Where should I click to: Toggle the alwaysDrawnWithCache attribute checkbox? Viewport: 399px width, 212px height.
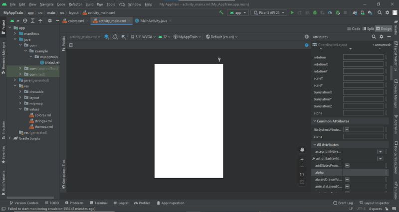(347, 180)
